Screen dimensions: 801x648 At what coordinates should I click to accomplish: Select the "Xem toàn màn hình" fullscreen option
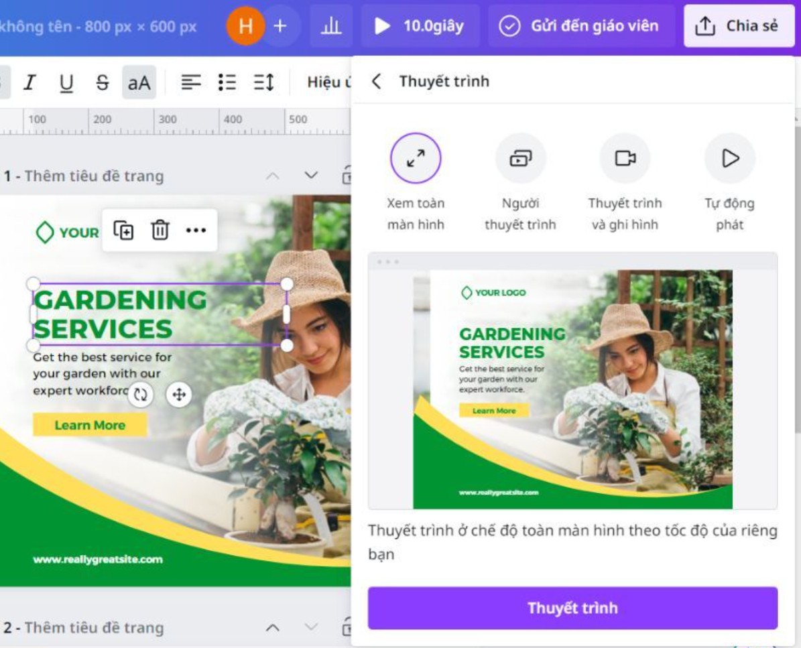pyautogui.click(x=416, y=158)
